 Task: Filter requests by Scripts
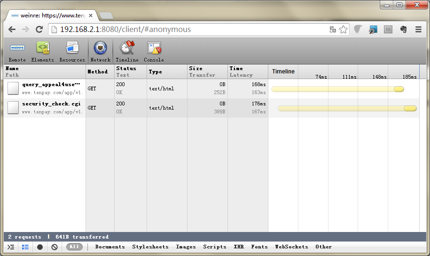click(x=215, y=247)
